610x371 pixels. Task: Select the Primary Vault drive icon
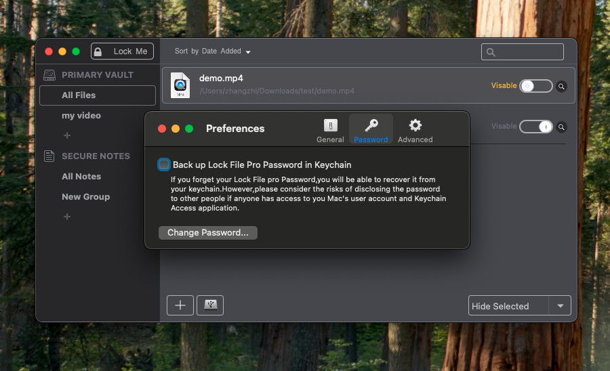pyautogui.click(x=49, y=75)
